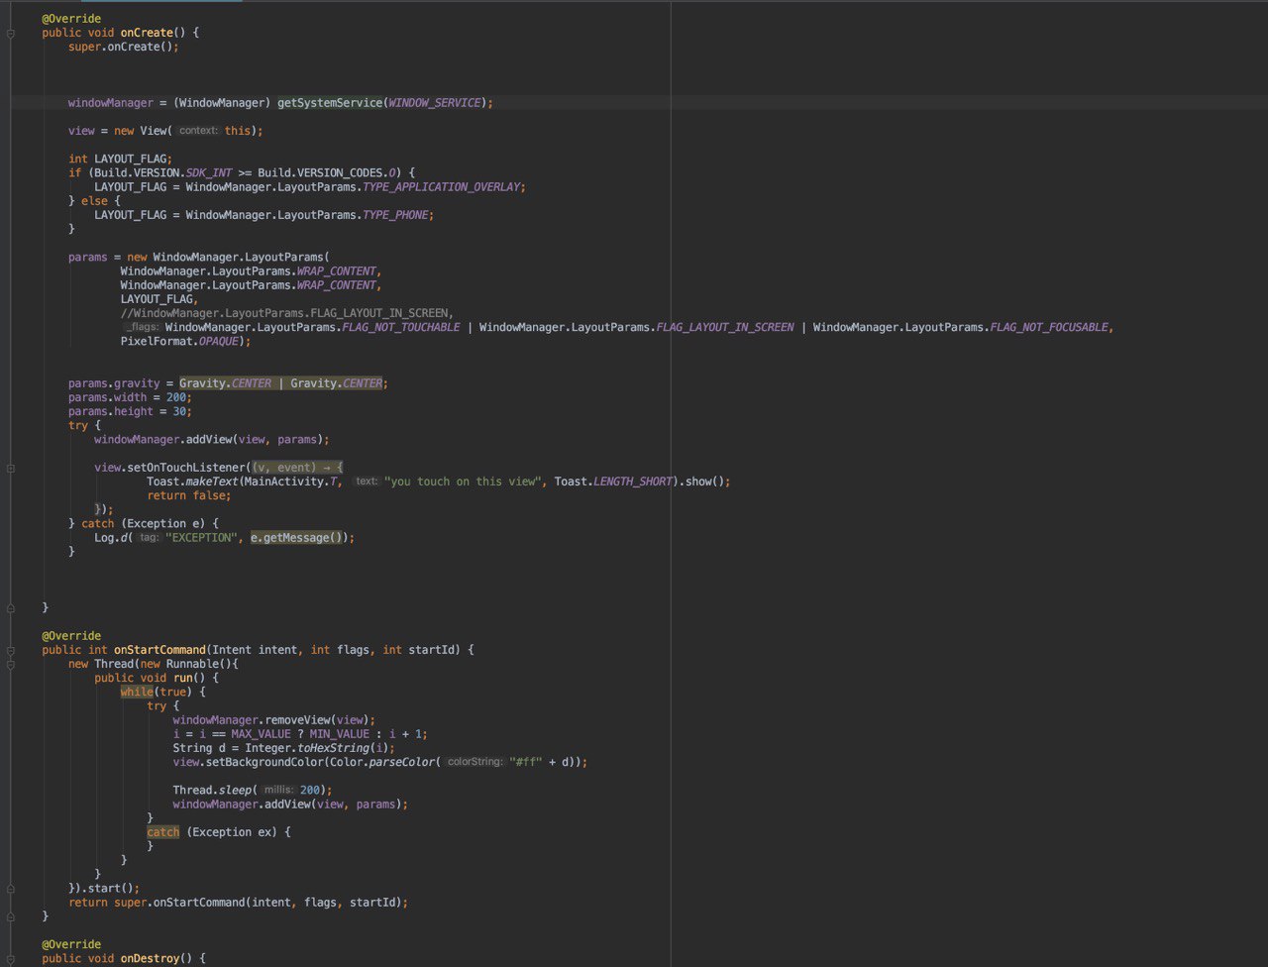Click FLAG_NOT_FOCUSABLE flag
Screen dimensions: 1268x967
(x=1049, y=327)
